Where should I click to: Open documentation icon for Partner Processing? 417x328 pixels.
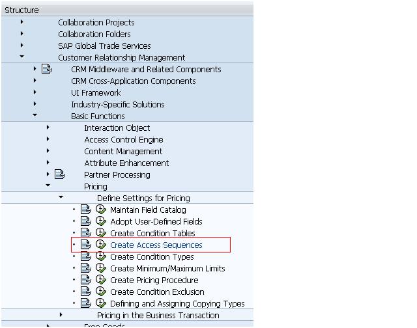pyautogui.click(x=60, y=174)
